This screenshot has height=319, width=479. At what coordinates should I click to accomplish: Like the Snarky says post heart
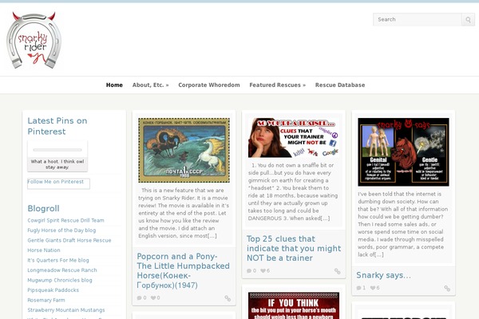372,288
